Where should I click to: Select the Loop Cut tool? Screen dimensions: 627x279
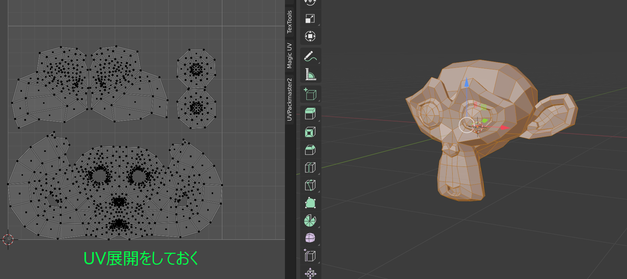click(x=310, y=167)
